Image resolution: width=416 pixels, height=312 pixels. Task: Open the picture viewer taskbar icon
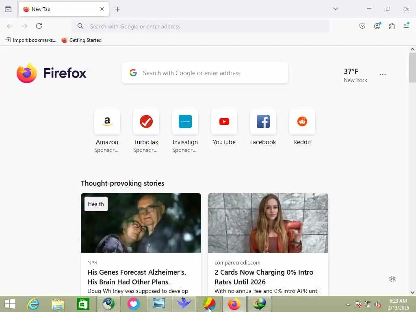pos(159,304)
